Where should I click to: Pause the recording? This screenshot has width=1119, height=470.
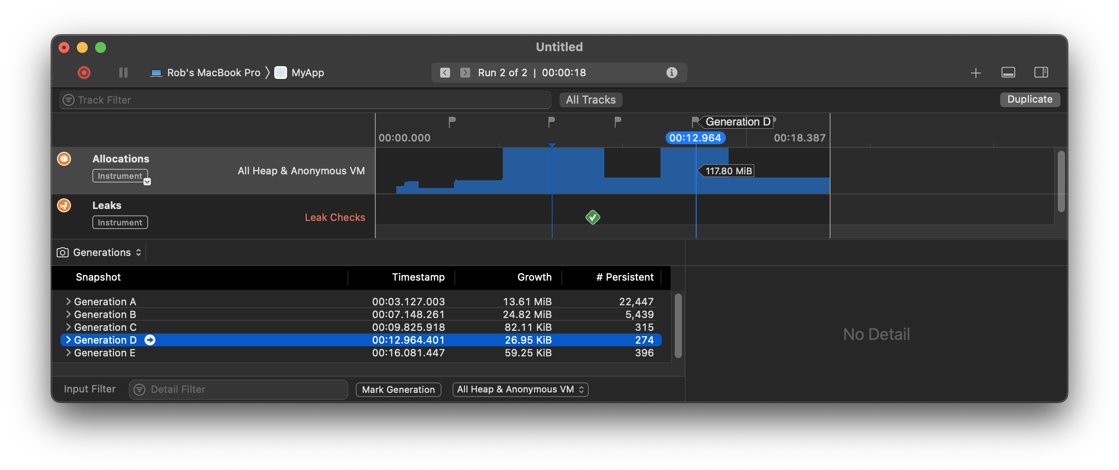click(x=123, y=73)
